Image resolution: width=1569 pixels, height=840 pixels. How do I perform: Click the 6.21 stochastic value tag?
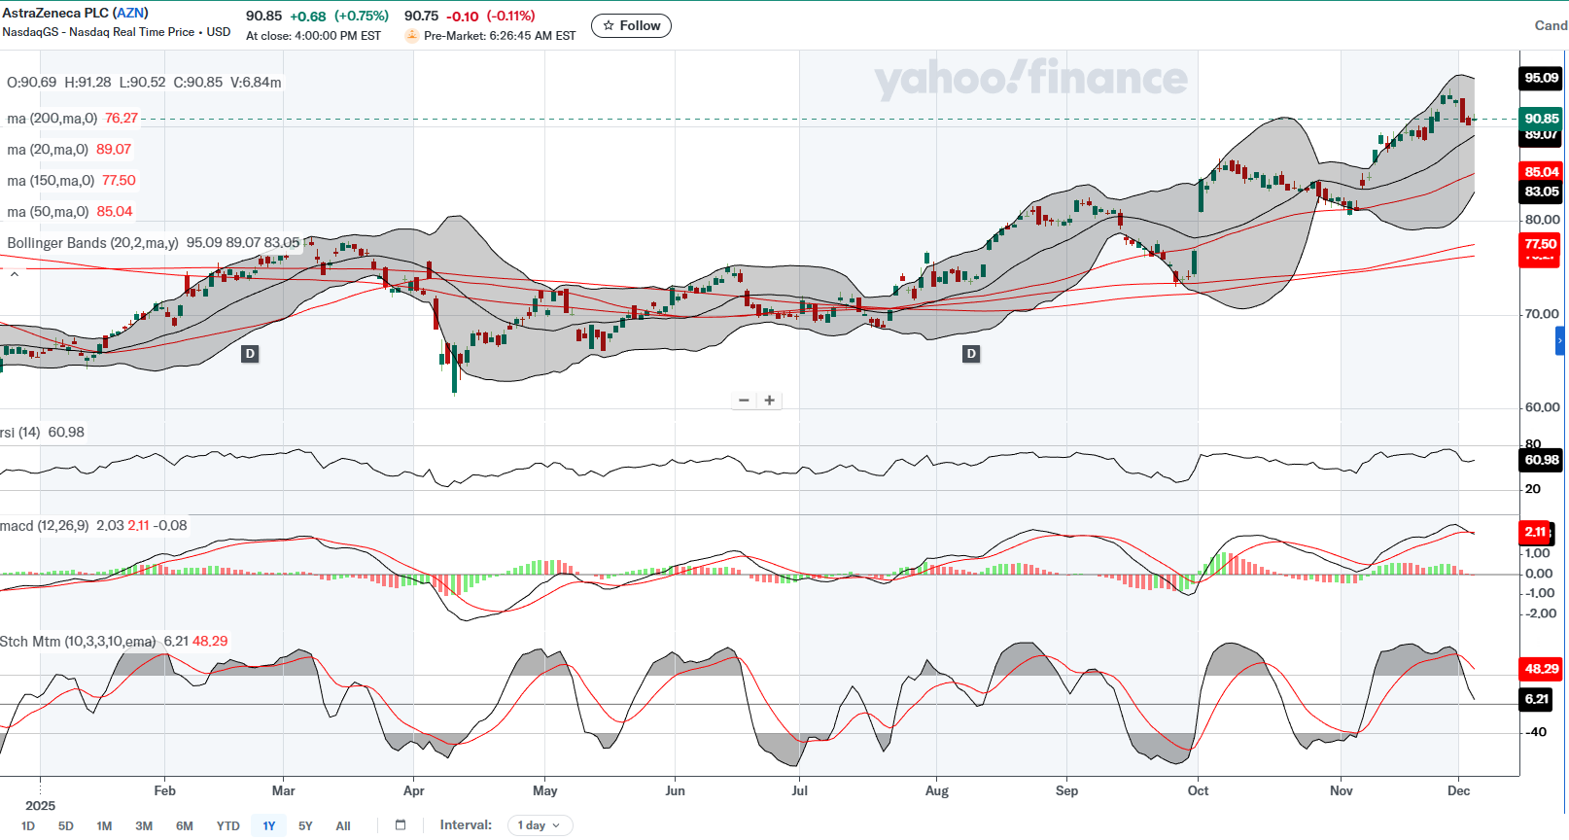(1536, 699)
